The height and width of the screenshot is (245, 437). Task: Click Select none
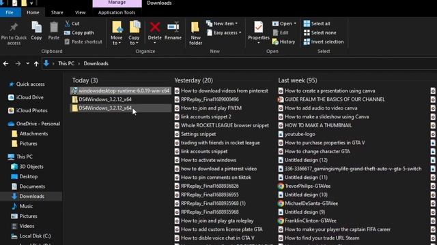point(320,33)
